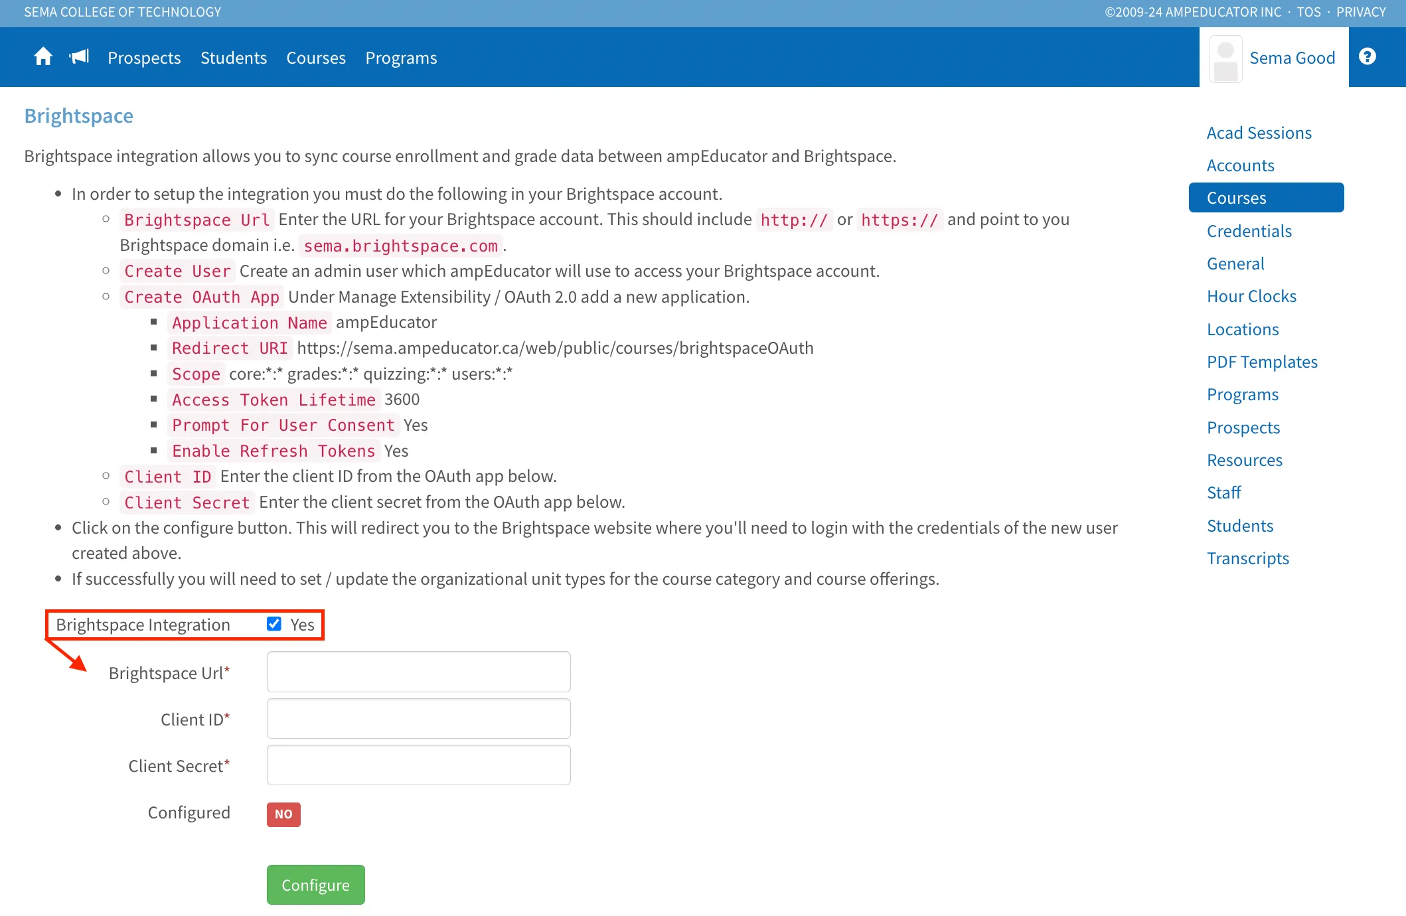Click the red NO configured badge
The height and width of the screenshot is (916, 1406).
click(x=283, y=814)
